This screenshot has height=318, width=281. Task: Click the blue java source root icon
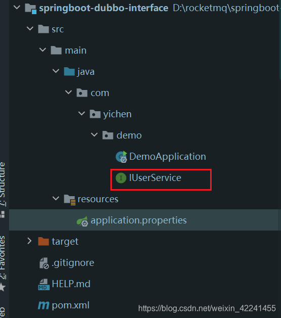coord(69,71)
